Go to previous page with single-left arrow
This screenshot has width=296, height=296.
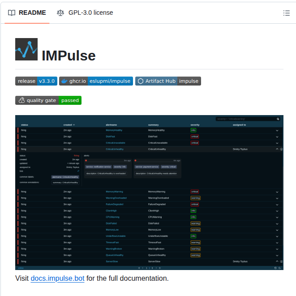pos(143,268)
